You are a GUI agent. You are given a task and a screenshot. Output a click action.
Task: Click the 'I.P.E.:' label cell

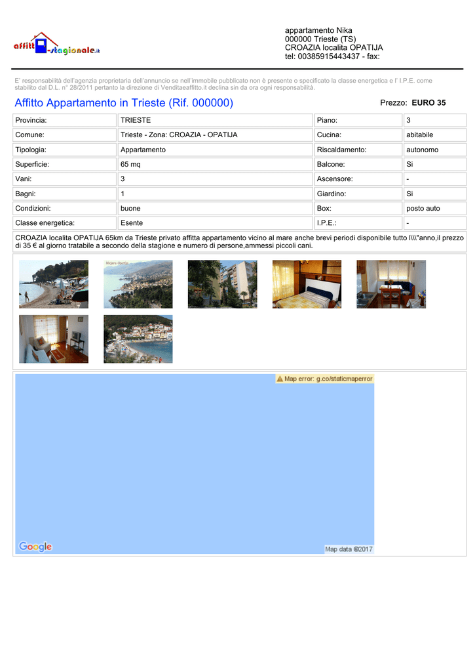click(x=358, y=223)
